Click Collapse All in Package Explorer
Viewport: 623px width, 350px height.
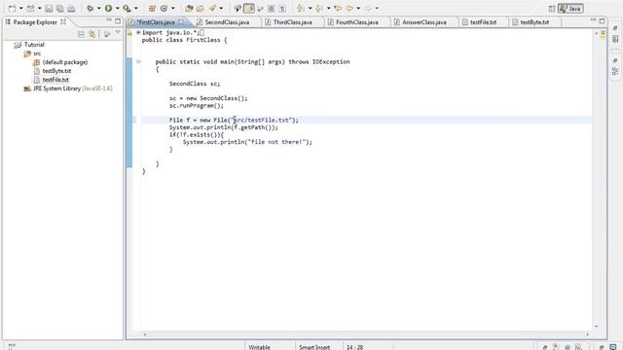[81, 35]
